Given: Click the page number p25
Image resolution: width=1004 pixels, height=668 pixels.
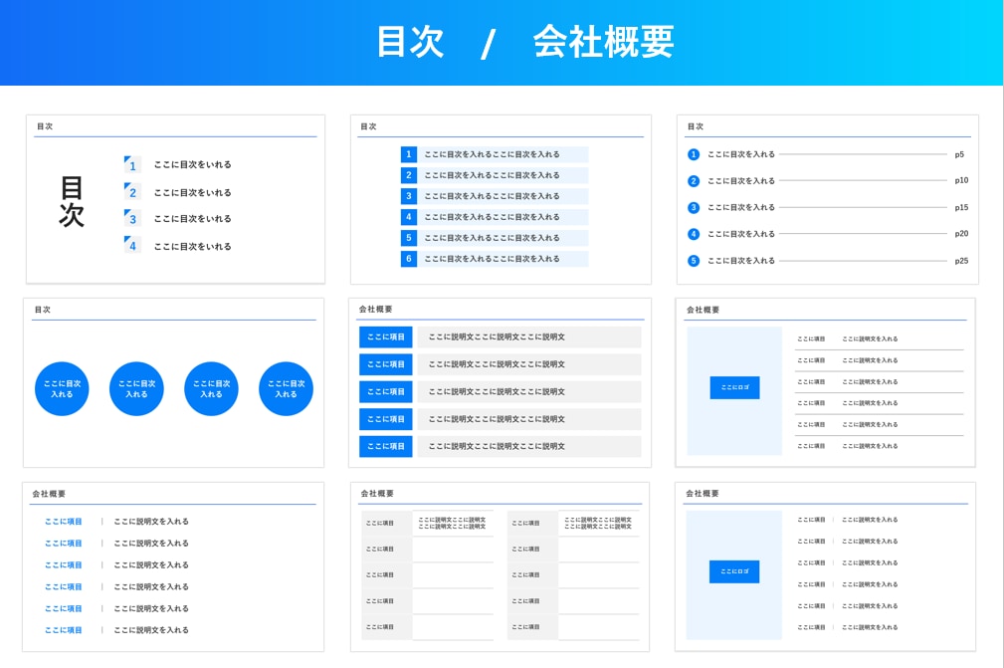Looking at the screenshot, I should click(961, 261).
